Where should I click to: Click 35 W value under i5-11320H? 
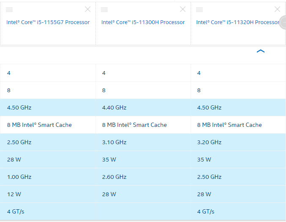[x=204, y=159]
